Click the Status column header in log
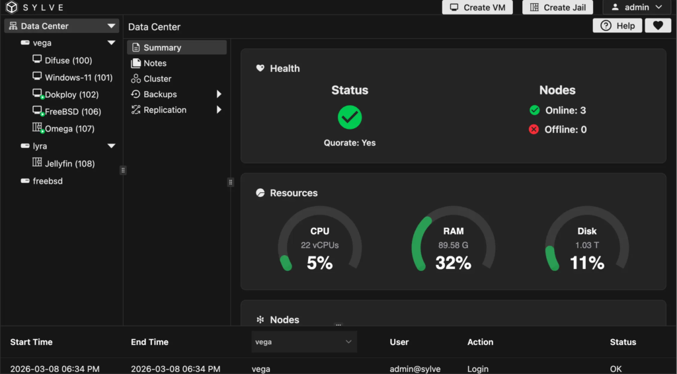The image size is (677, 374). pyautogui.click(x=623, y=342)
